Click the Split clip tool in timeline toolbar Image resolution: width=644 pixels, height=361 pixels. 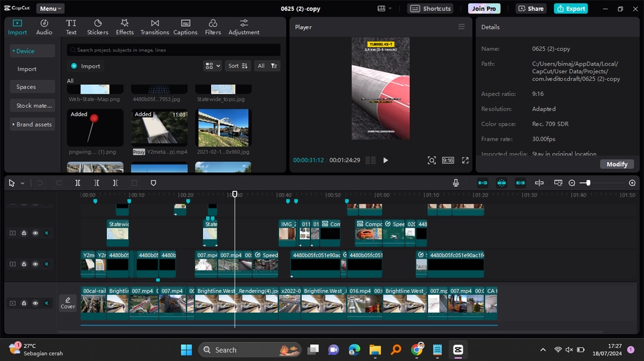78,183
